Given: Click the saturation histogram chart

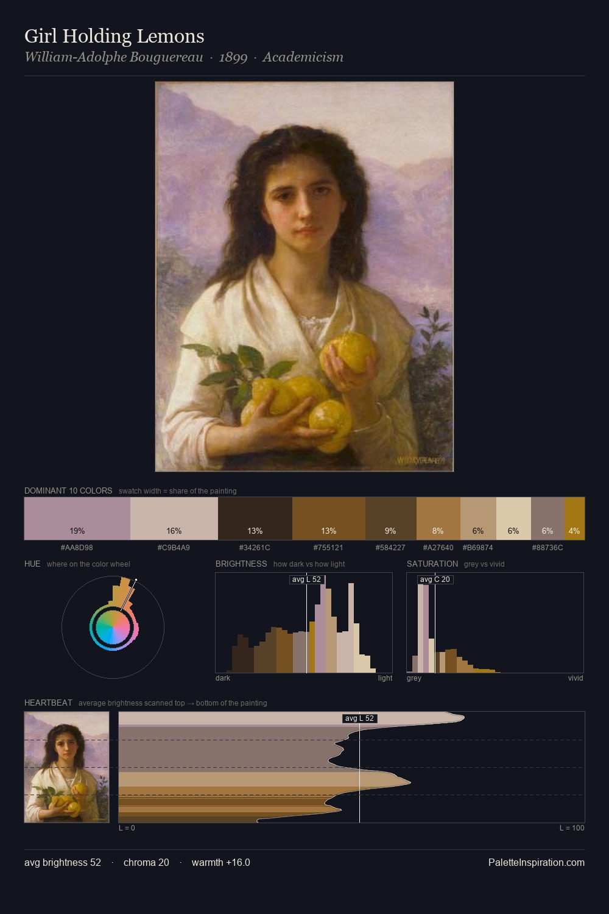Looking at the screenshot, I should coord(495,623).
